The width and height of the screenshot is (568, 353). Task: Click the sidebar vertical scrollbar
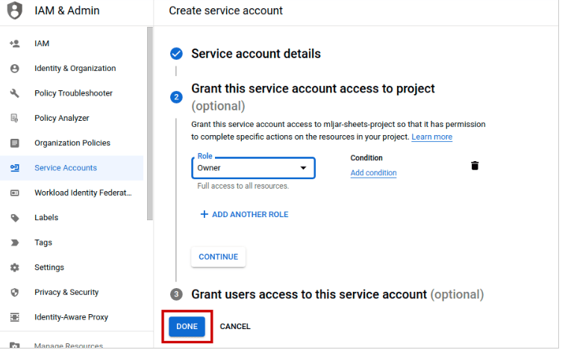click(149, 123)
